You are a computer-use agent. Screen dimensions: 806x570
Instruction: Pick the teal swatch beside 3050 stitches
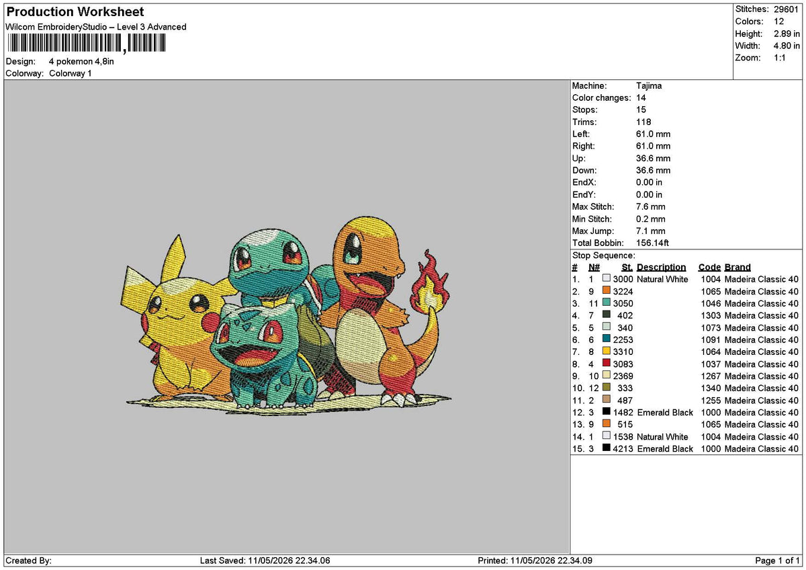point(607,303)
